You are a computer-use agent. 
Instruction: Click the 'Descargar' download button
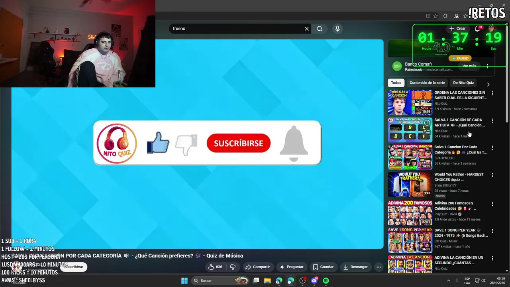355,267
